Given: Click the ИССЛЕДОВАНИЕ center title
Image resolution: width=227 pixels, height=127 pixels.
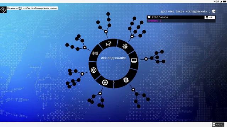Looking at the screenshot, I should pyautogui.click(x=113, y=58).
